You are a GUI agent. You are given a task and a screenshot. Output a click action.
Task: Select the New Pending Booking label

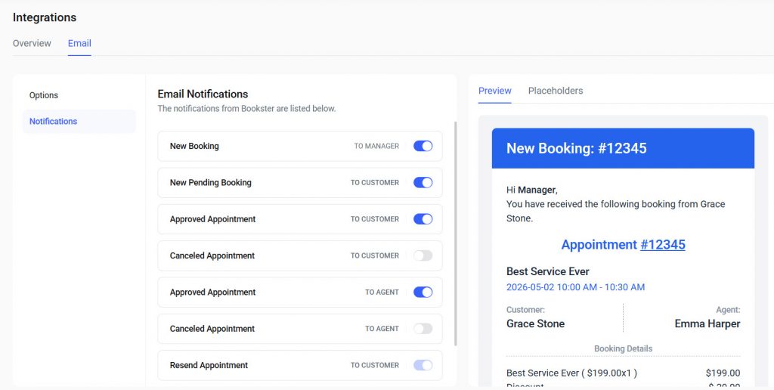pyautogui.click(x=210, y=182)
